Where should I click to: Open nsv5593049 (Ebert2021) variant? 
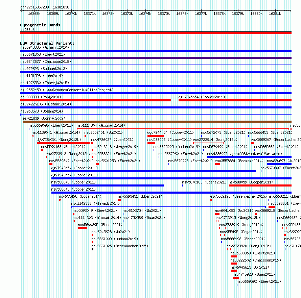pyautogui.click(x=95, y=210)
